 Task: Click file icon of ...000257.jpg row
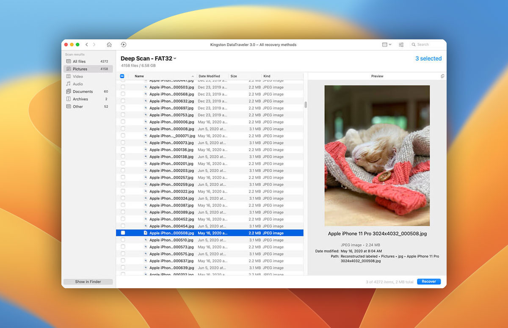(x=145, y=177)
